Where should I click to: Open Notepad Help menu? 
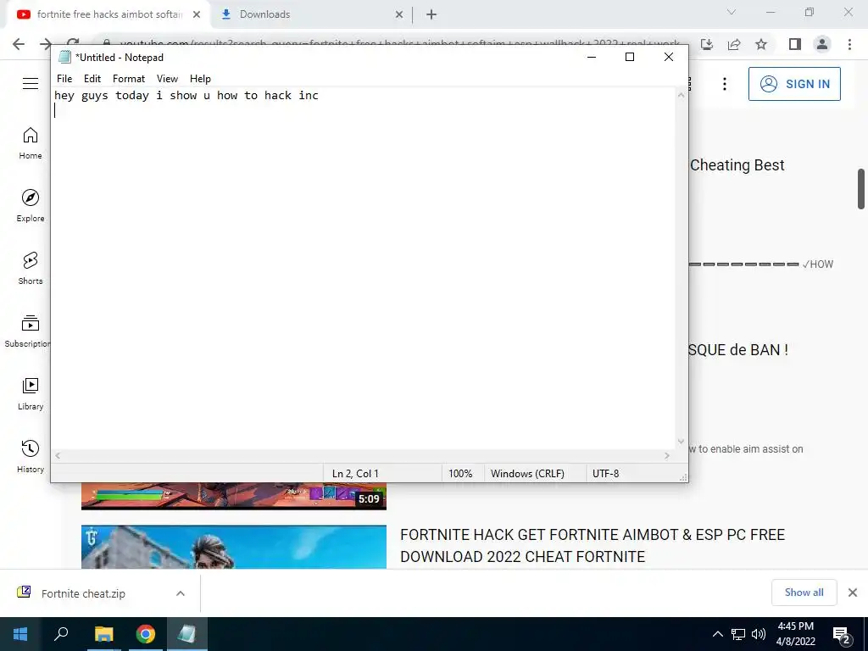pyautogui.click(x=200, y=79)
